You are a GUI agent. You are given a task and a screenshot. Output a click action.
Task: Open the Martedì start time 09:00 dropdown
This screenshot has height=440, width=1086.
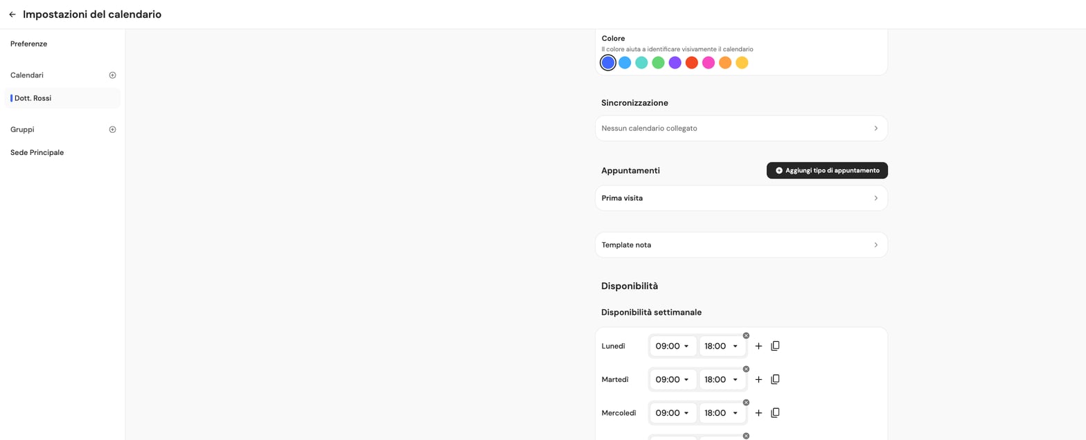673,379
